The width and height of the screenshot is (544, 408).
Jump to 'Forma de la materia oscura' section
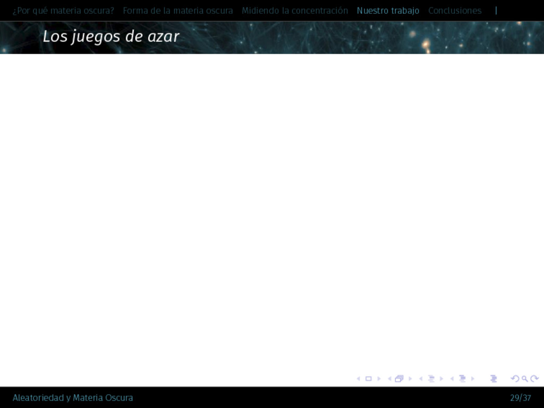point(178,11)
